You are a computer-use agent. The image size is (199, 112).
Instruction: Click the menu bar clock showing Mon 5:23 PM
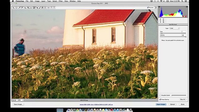175,1
